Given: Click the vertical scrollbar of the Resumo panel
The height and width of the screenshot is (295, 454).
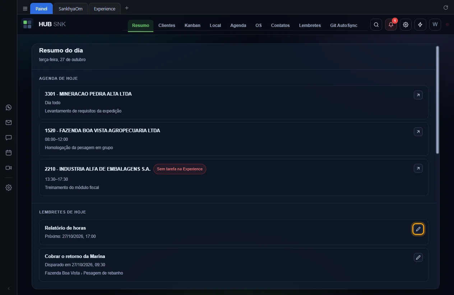Looking at the screenshot, I should pos(437,100).
